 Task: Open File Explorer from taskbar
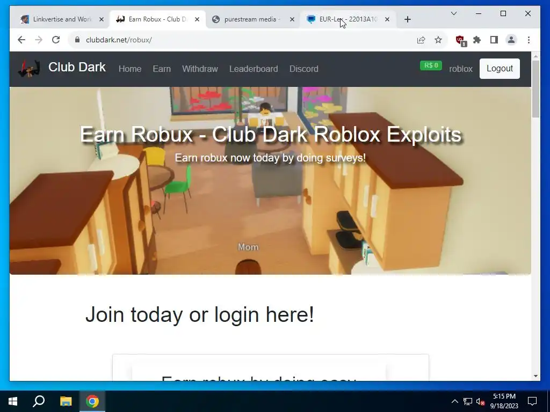click(66, 401)
